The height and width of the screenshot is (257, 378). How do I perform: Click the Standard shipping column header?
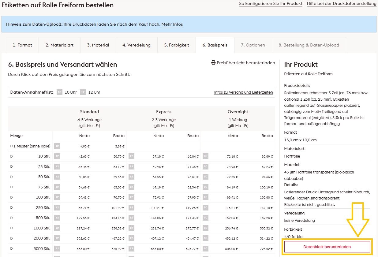pos(89,112)
